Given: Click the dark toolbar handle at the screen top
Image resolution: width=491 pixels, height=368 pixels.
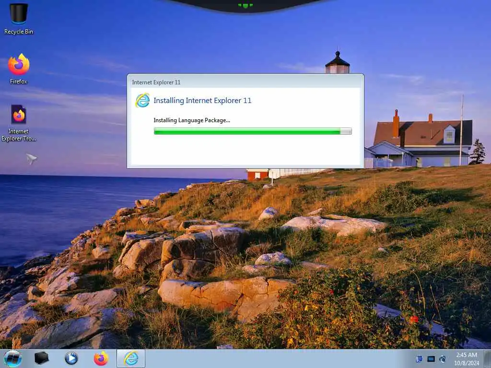Looking at the screenshot, I should click(245, 6).
